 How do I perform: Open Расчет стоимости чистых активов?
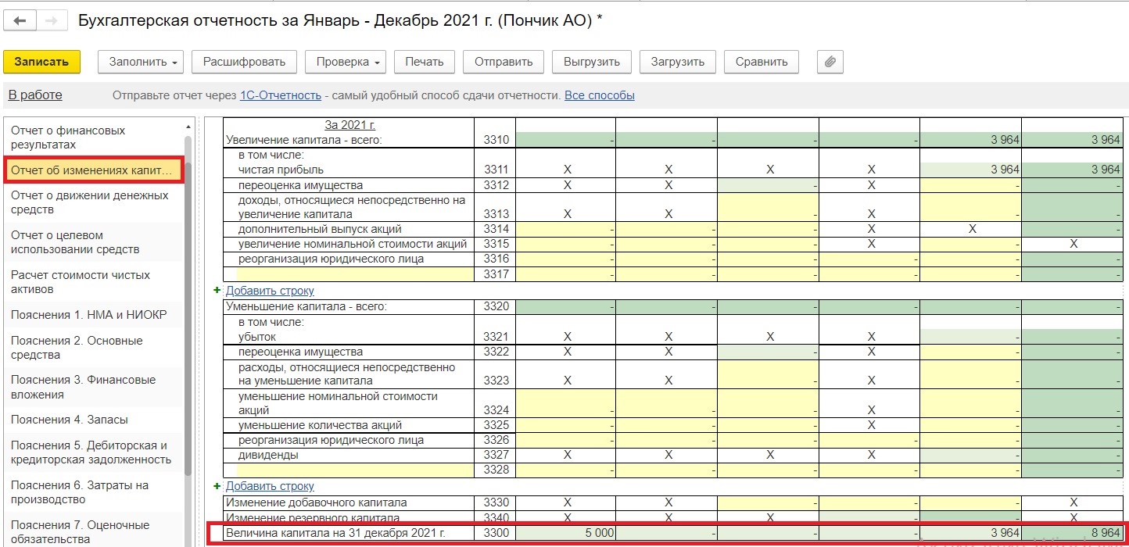tap(94, 282)
